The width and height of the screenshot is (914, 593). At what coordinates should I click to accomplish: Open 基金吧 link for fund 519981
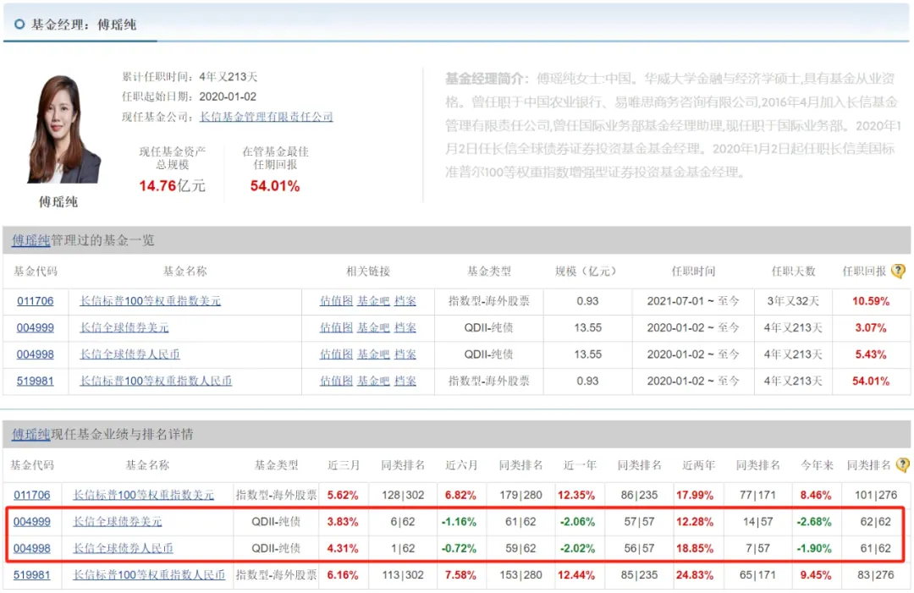[x=373, y=381]
